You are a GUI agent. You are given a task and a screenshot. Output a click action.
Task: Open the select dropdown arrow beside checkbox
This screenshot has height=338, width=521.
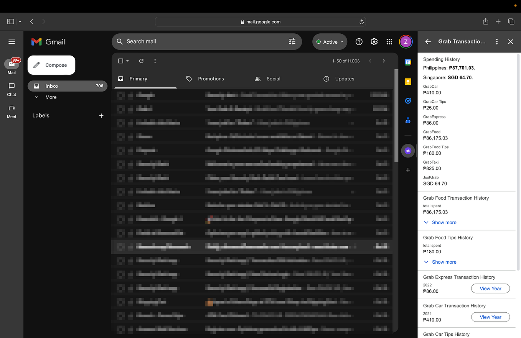coord(128,61)
